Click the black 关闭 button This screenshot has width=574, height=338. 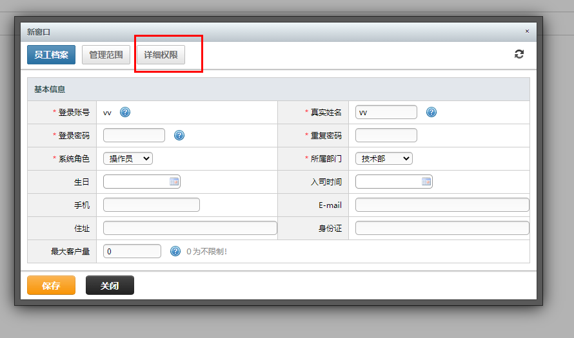[110, 285]
